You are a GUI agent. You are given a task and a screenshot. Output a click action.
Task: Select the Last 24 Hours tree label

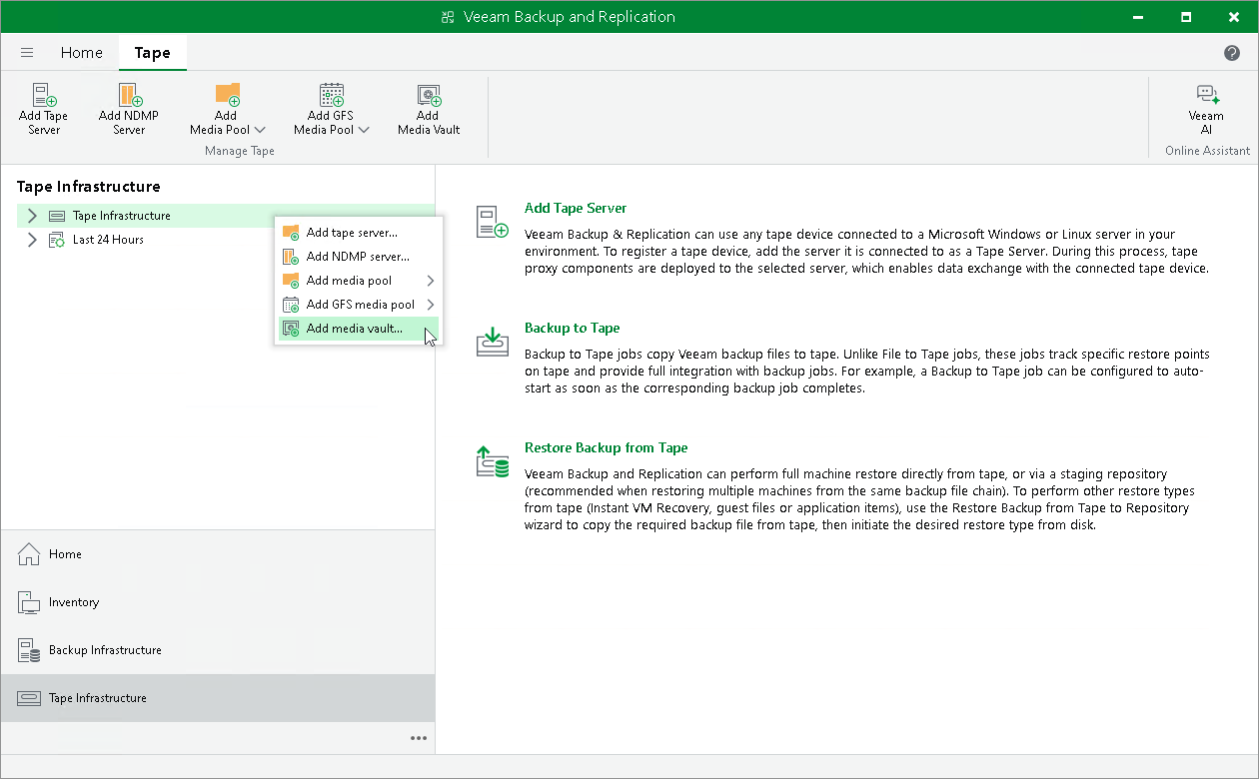[108, 240]
